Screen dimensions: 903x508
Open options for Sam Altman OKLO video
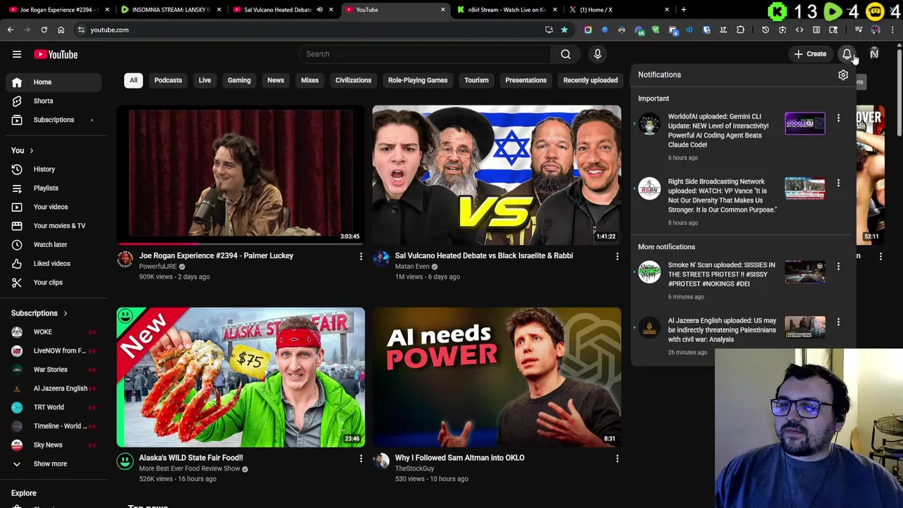(617, 459)
